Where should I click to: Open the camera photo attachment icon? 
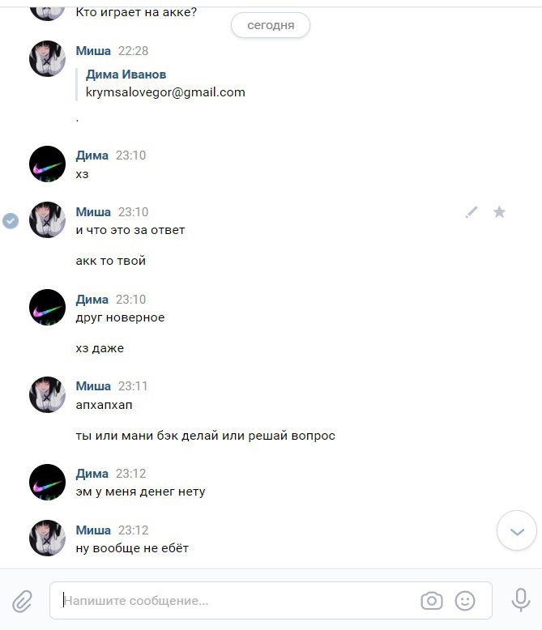click(432, 601)
